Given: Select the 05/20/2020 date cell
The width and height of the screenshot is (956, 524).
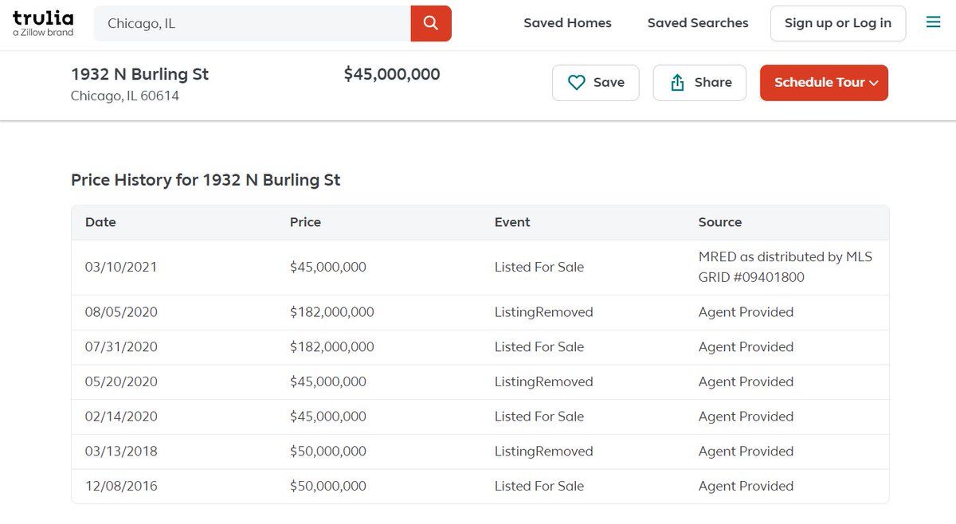Looking at the screenshot, I should (x=121, y=381).
